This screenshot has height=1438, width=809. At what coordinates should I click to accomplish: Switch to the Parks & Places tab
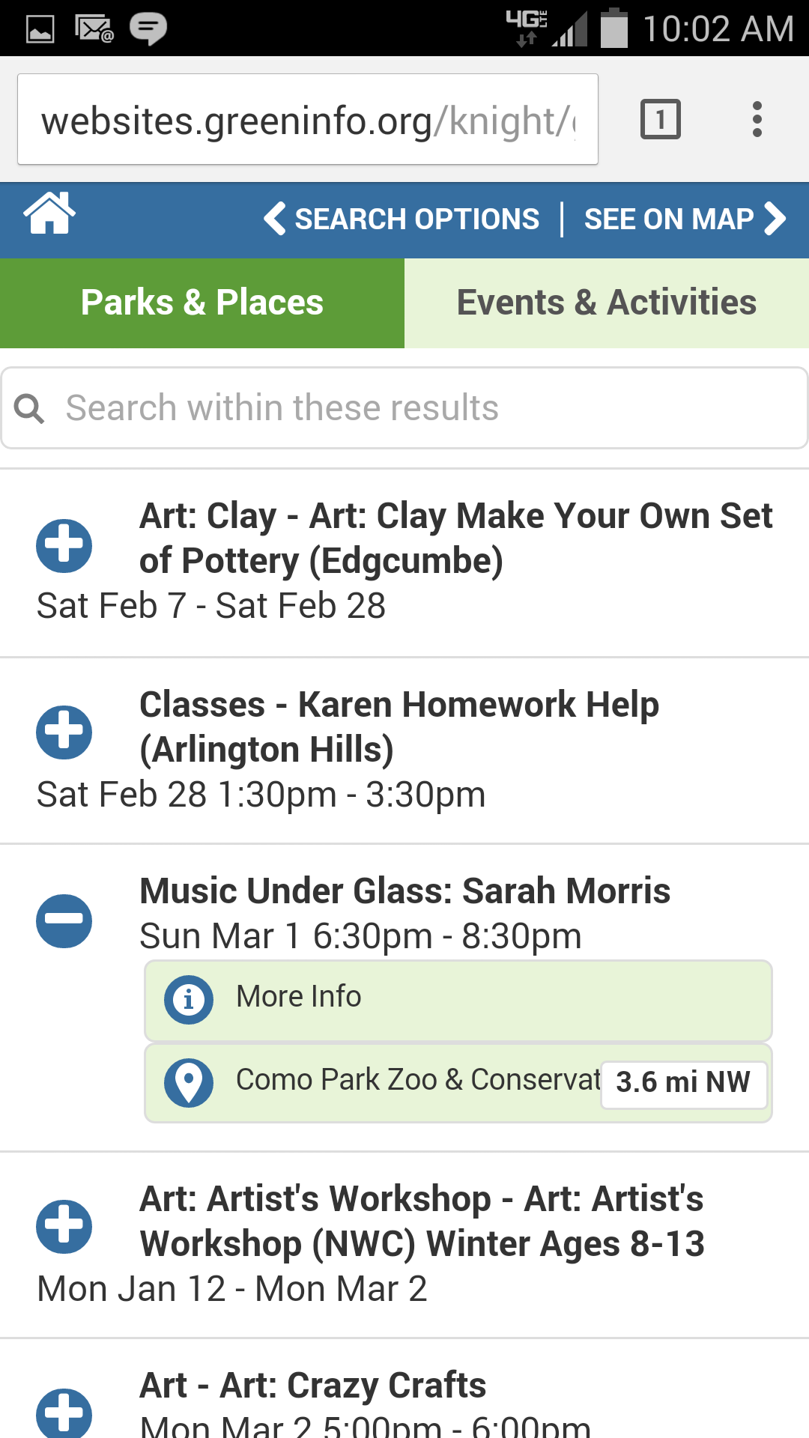click(202, 303)
